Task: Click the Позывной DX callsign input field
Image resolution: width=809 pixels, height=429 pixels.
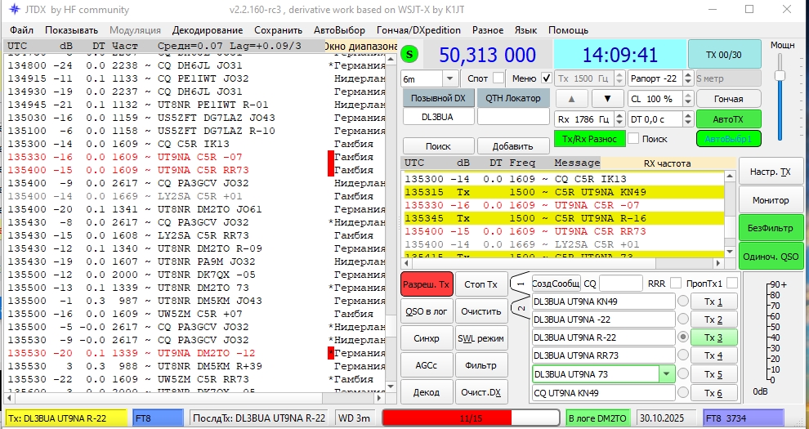Action: point(436,117)
